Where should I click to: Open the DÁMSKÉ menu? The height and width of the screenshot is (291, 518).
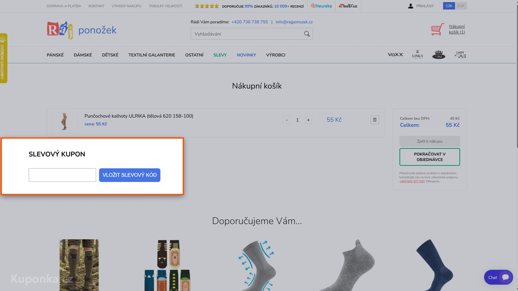[x=83, y=55]
